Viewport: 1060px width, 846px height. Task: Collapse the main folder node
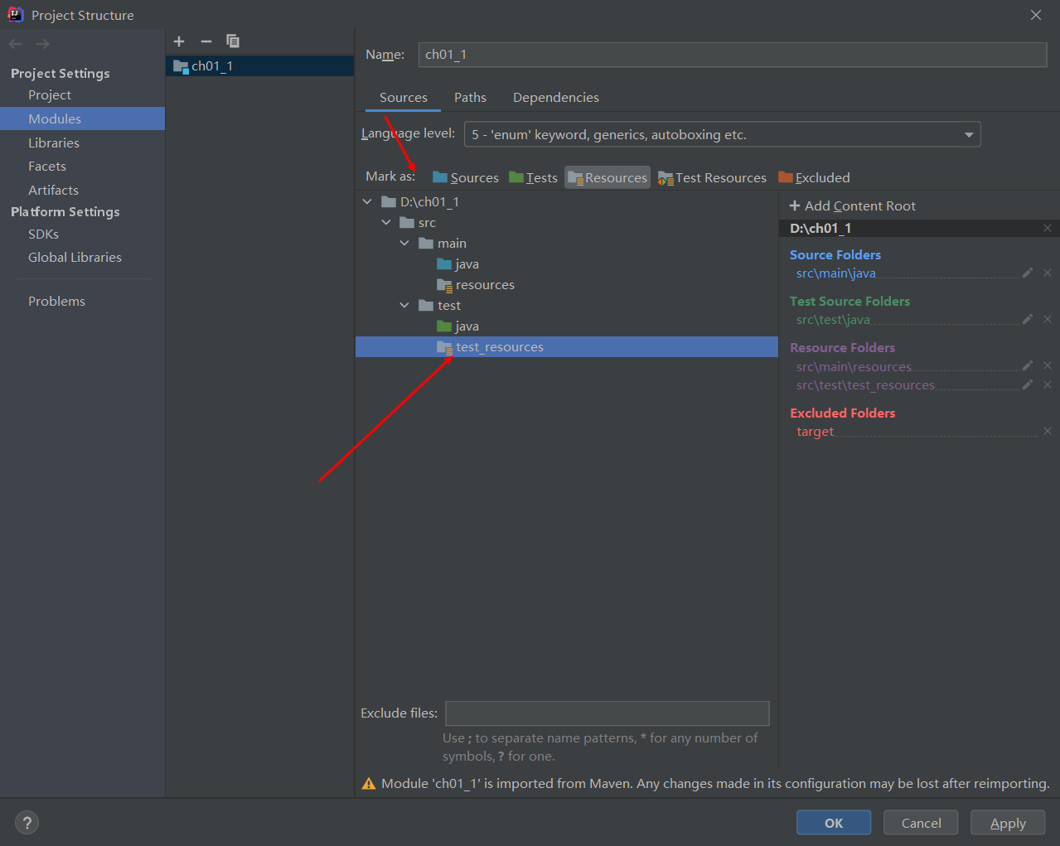click(404, 243)
